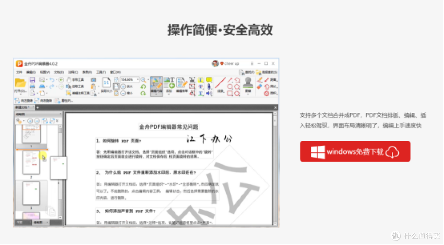This screenshot has height=245, width=444.
Task: Click the yellow Sticky Note comment icon
Action: [209, 80]
